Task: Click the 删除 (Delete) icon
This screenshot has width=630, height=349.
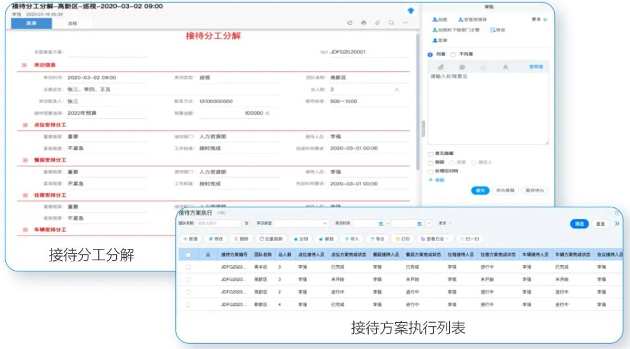Action: click(241, 239)
